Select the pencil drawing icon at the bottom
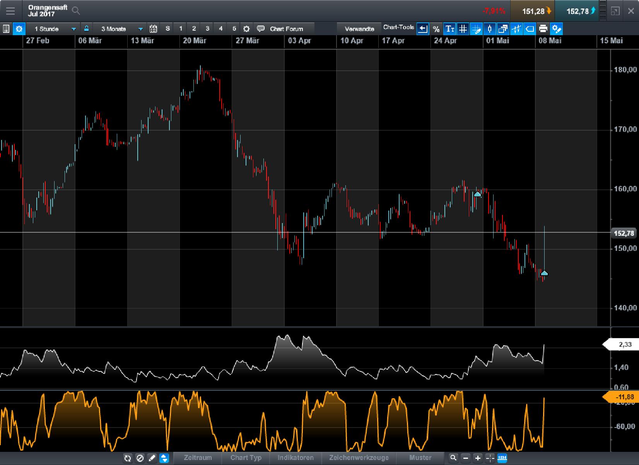639x465 pixels. point(152,458)
